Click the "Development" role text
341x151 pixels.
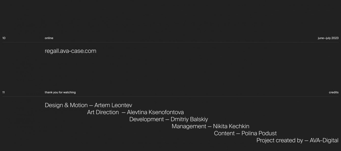146,119
